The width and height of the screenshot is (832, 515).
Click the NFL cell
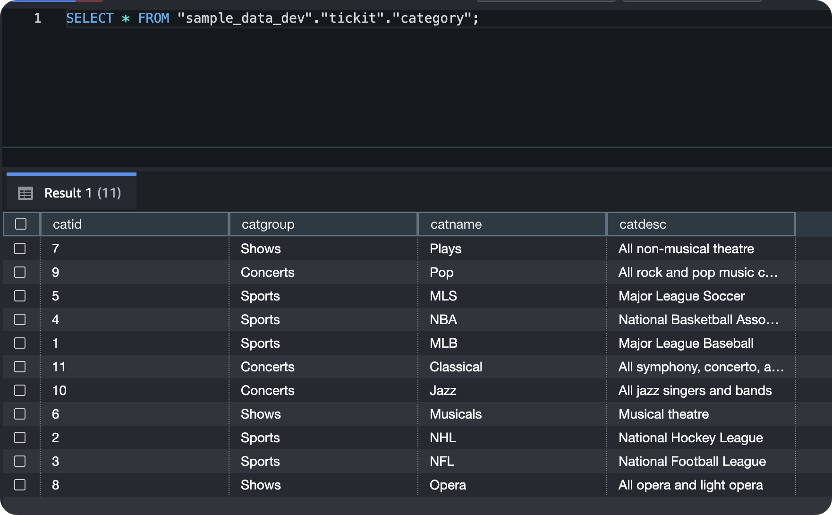[512, 461]
